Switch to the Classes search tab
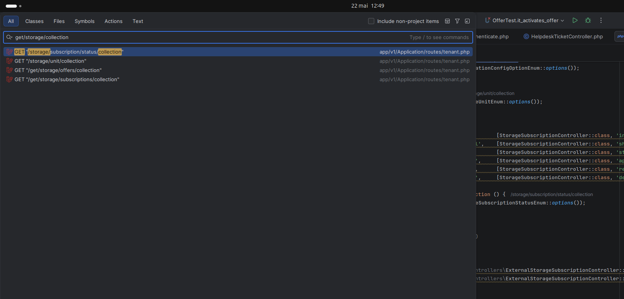Viewport: 624px width, 299px height. pyautogui.click(x=34, y=21)
